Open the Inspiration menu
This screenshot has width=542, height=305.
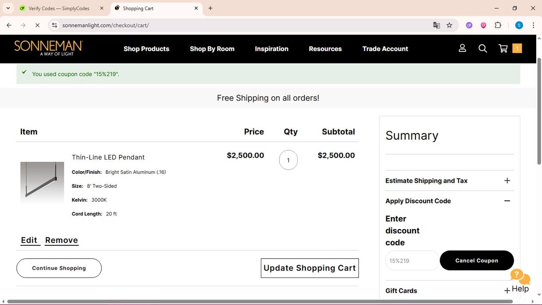[272, 49]
